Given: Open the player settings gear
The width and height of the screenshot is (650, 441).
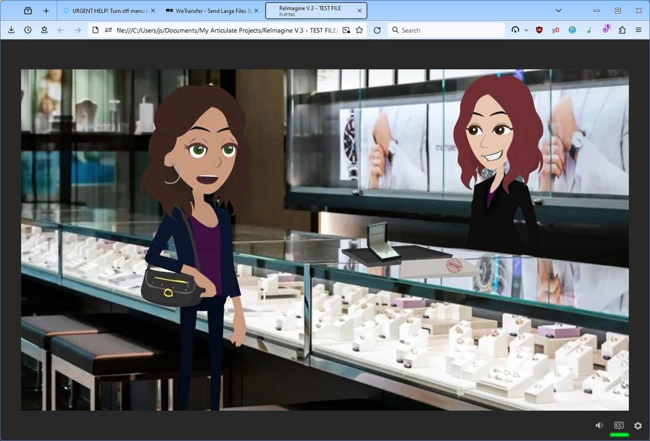Looking at the screenshot, I should tap(638, 425).
